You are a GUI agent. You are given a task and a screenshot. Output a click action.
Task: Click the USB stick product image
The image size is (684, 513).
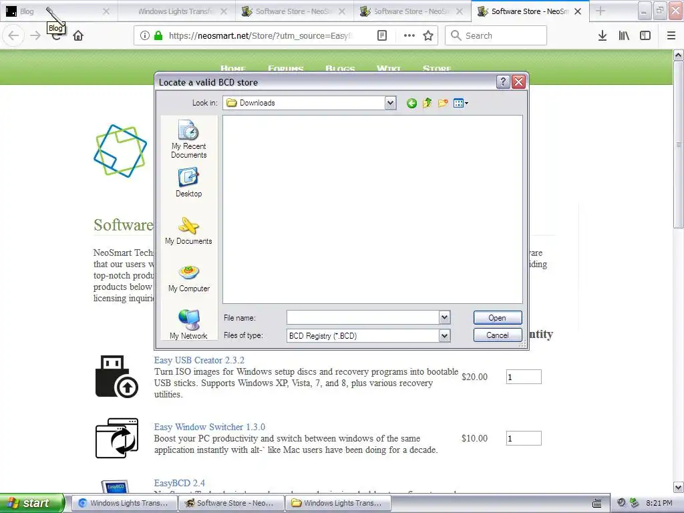tap(116, 377)
